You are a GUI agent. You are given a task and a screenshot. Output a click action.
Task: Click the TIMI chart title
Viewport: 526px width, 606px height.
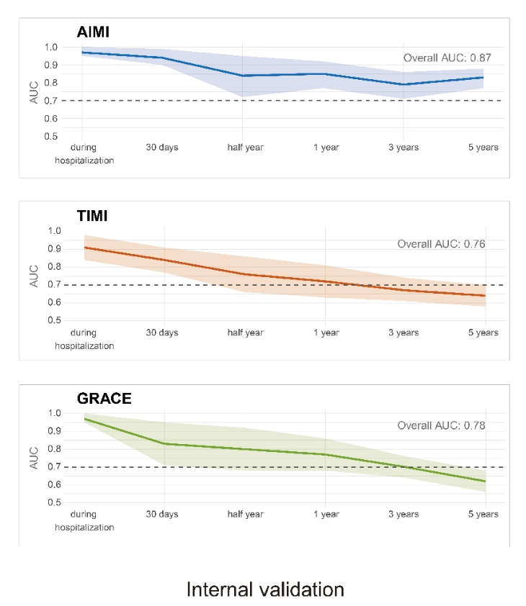[92, 216]
